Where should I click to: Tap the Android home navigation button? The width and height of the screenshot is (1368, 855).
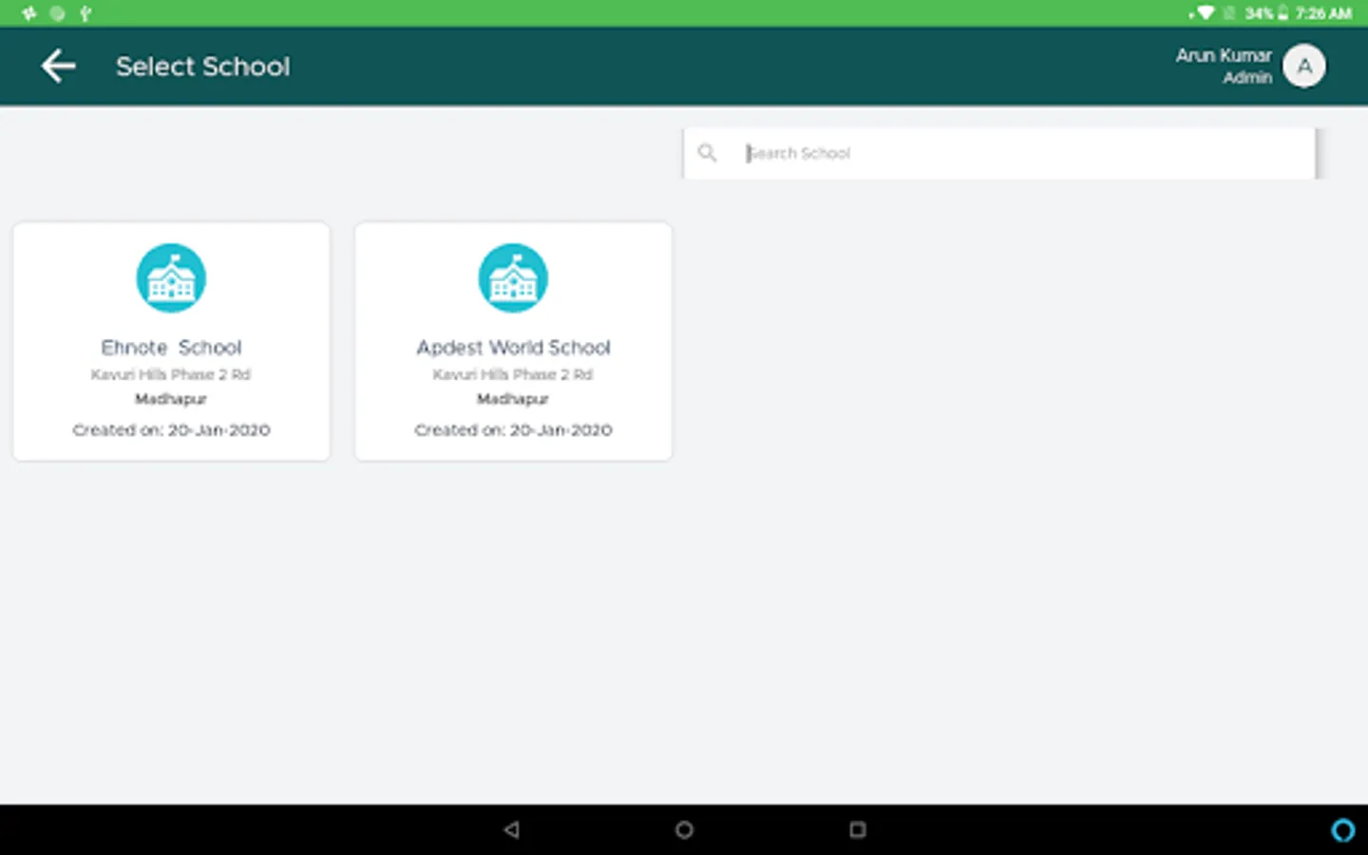(684, 829)
